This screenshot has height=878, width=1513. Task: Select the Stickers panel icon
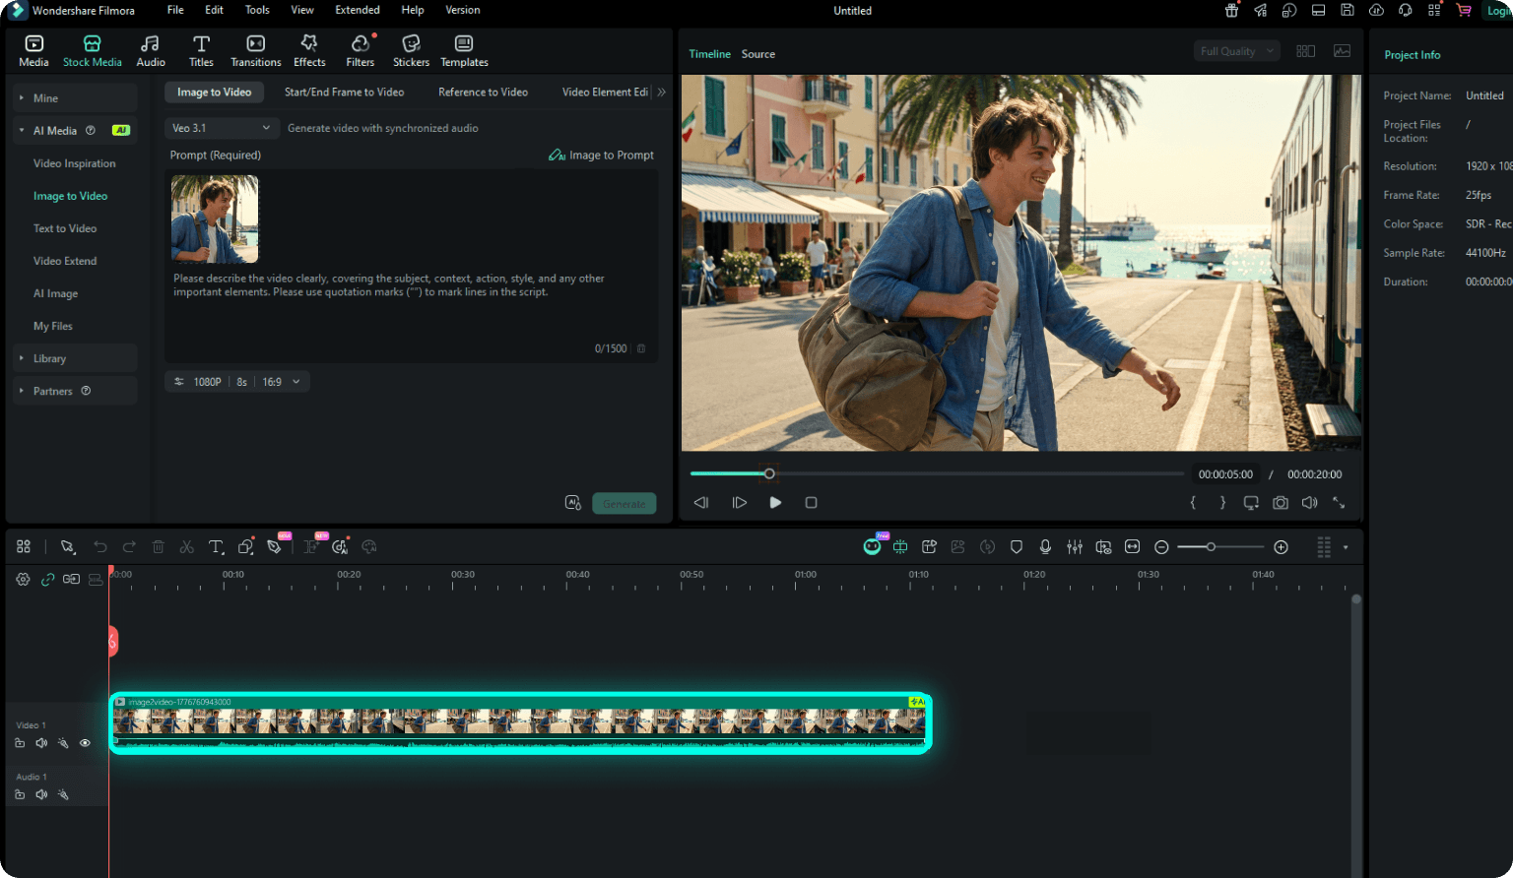pyautogui.click(x=411, y=49)
